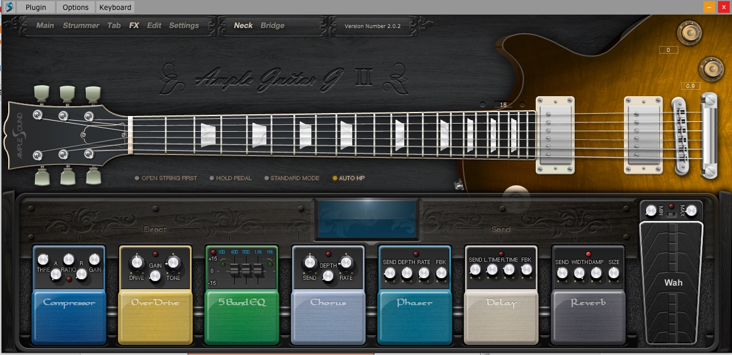Select the Neck pickup button
This screenshot has height=355, width=732.
coord(243,26)
